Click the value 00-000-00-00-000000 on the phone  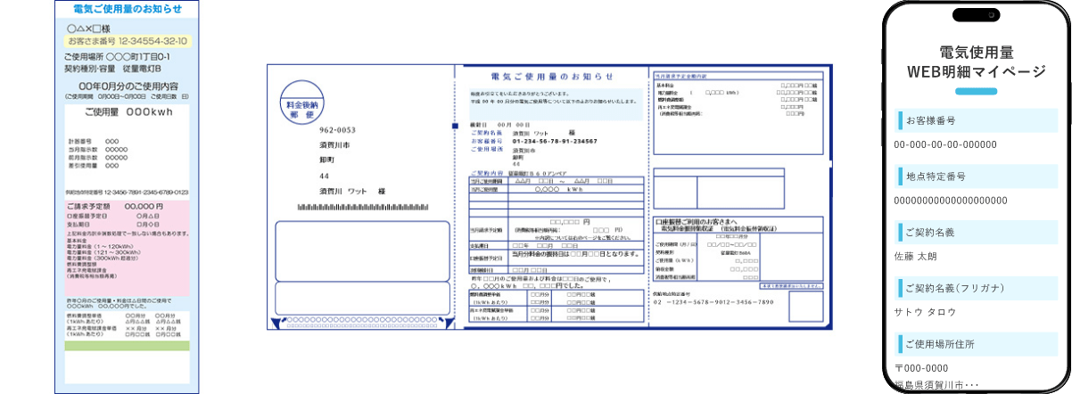click(945, 144)
